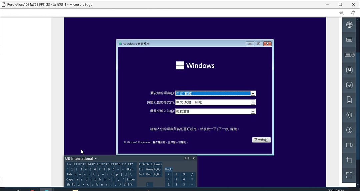Click the PgUp key on virtual keyboard
360x191 pixels.
coord(157,169)
